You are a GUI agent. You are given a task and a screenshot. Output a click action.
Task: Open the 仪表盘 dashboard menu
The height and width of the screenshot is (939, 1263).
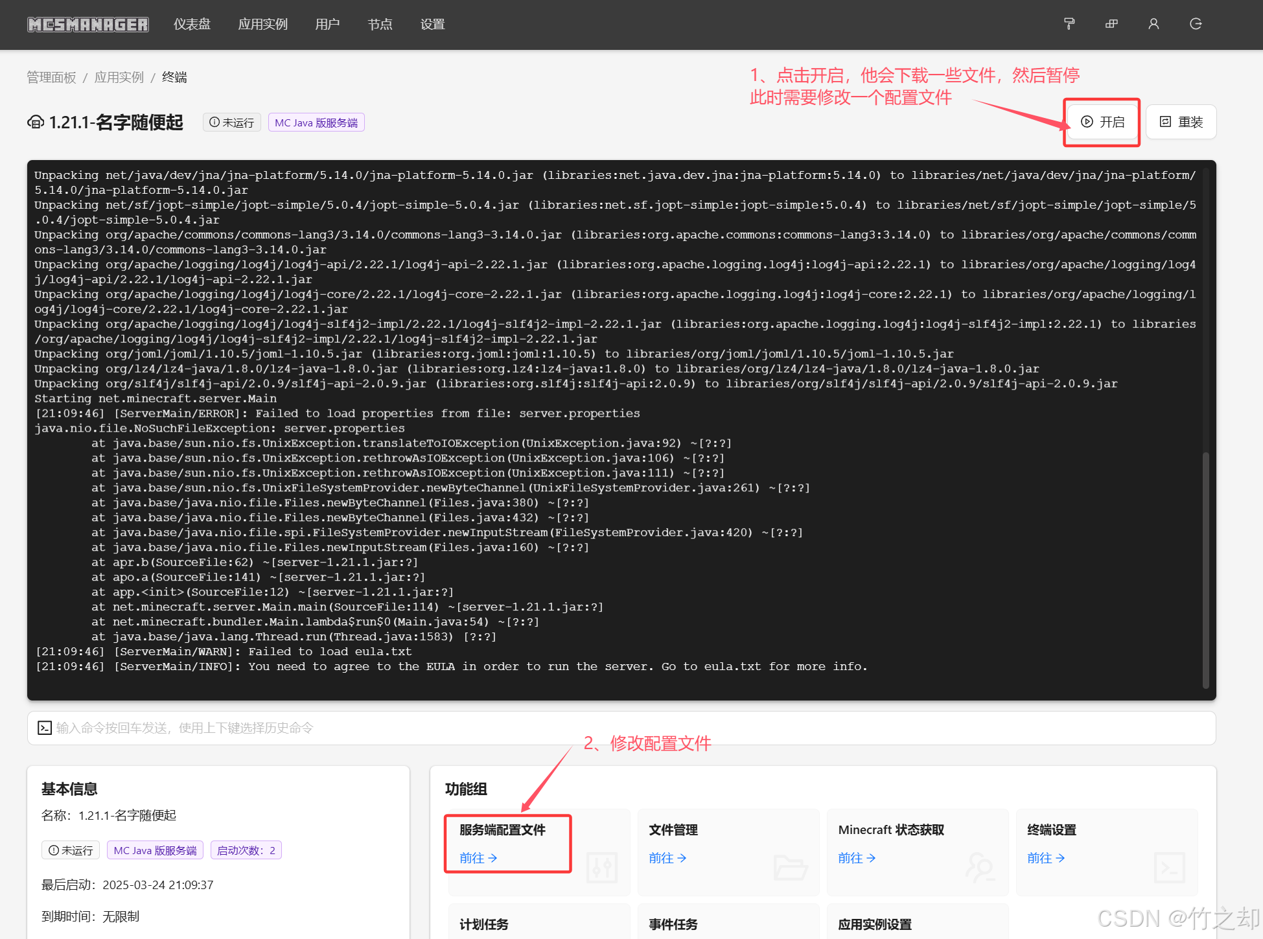pyautogui.click(x=192, y=25)
